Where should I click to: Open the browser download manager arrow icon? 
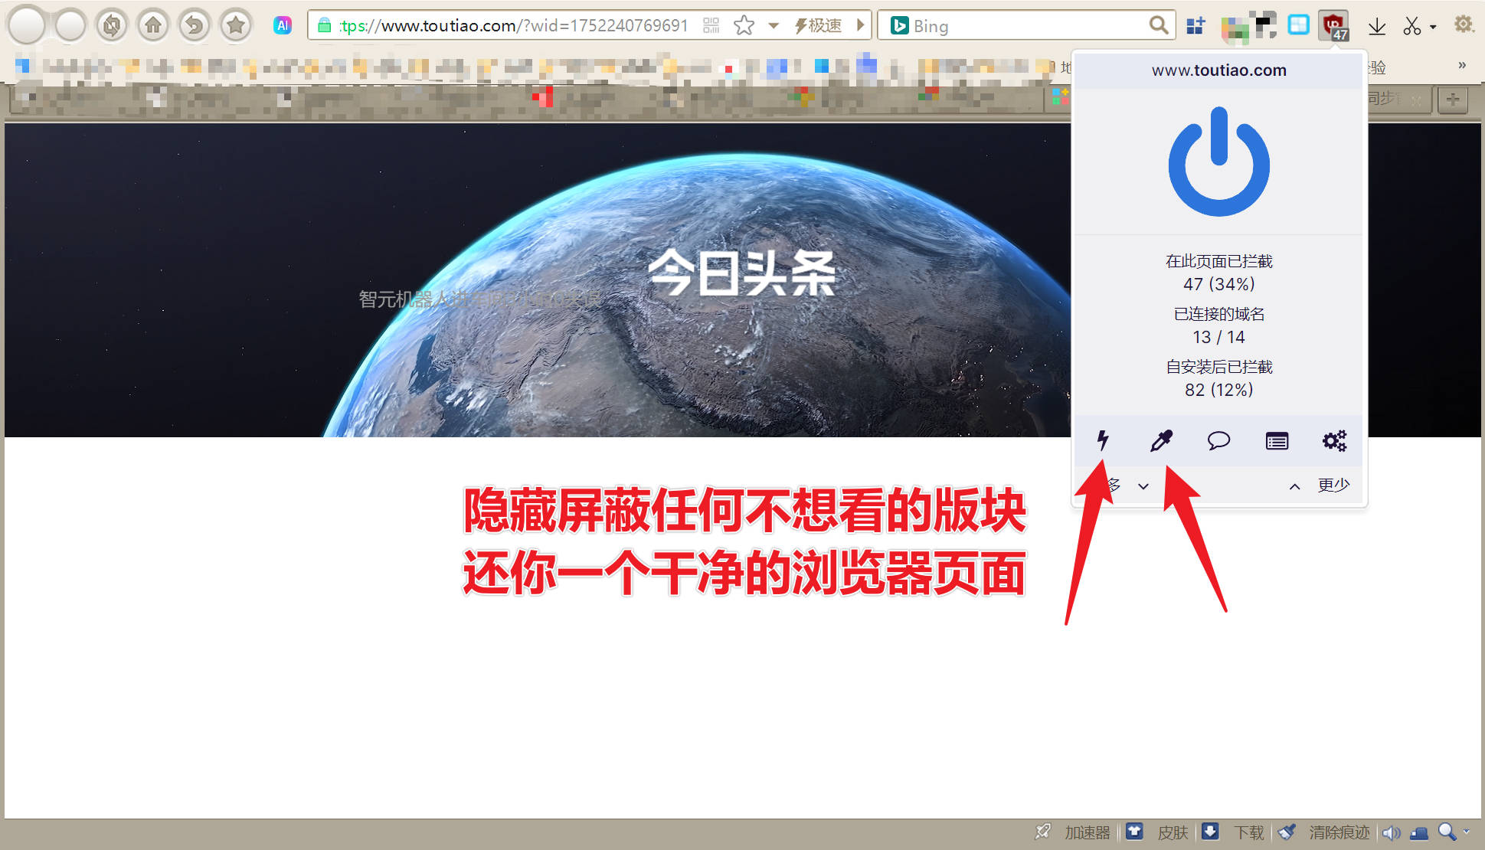(x=1376, y=26)
